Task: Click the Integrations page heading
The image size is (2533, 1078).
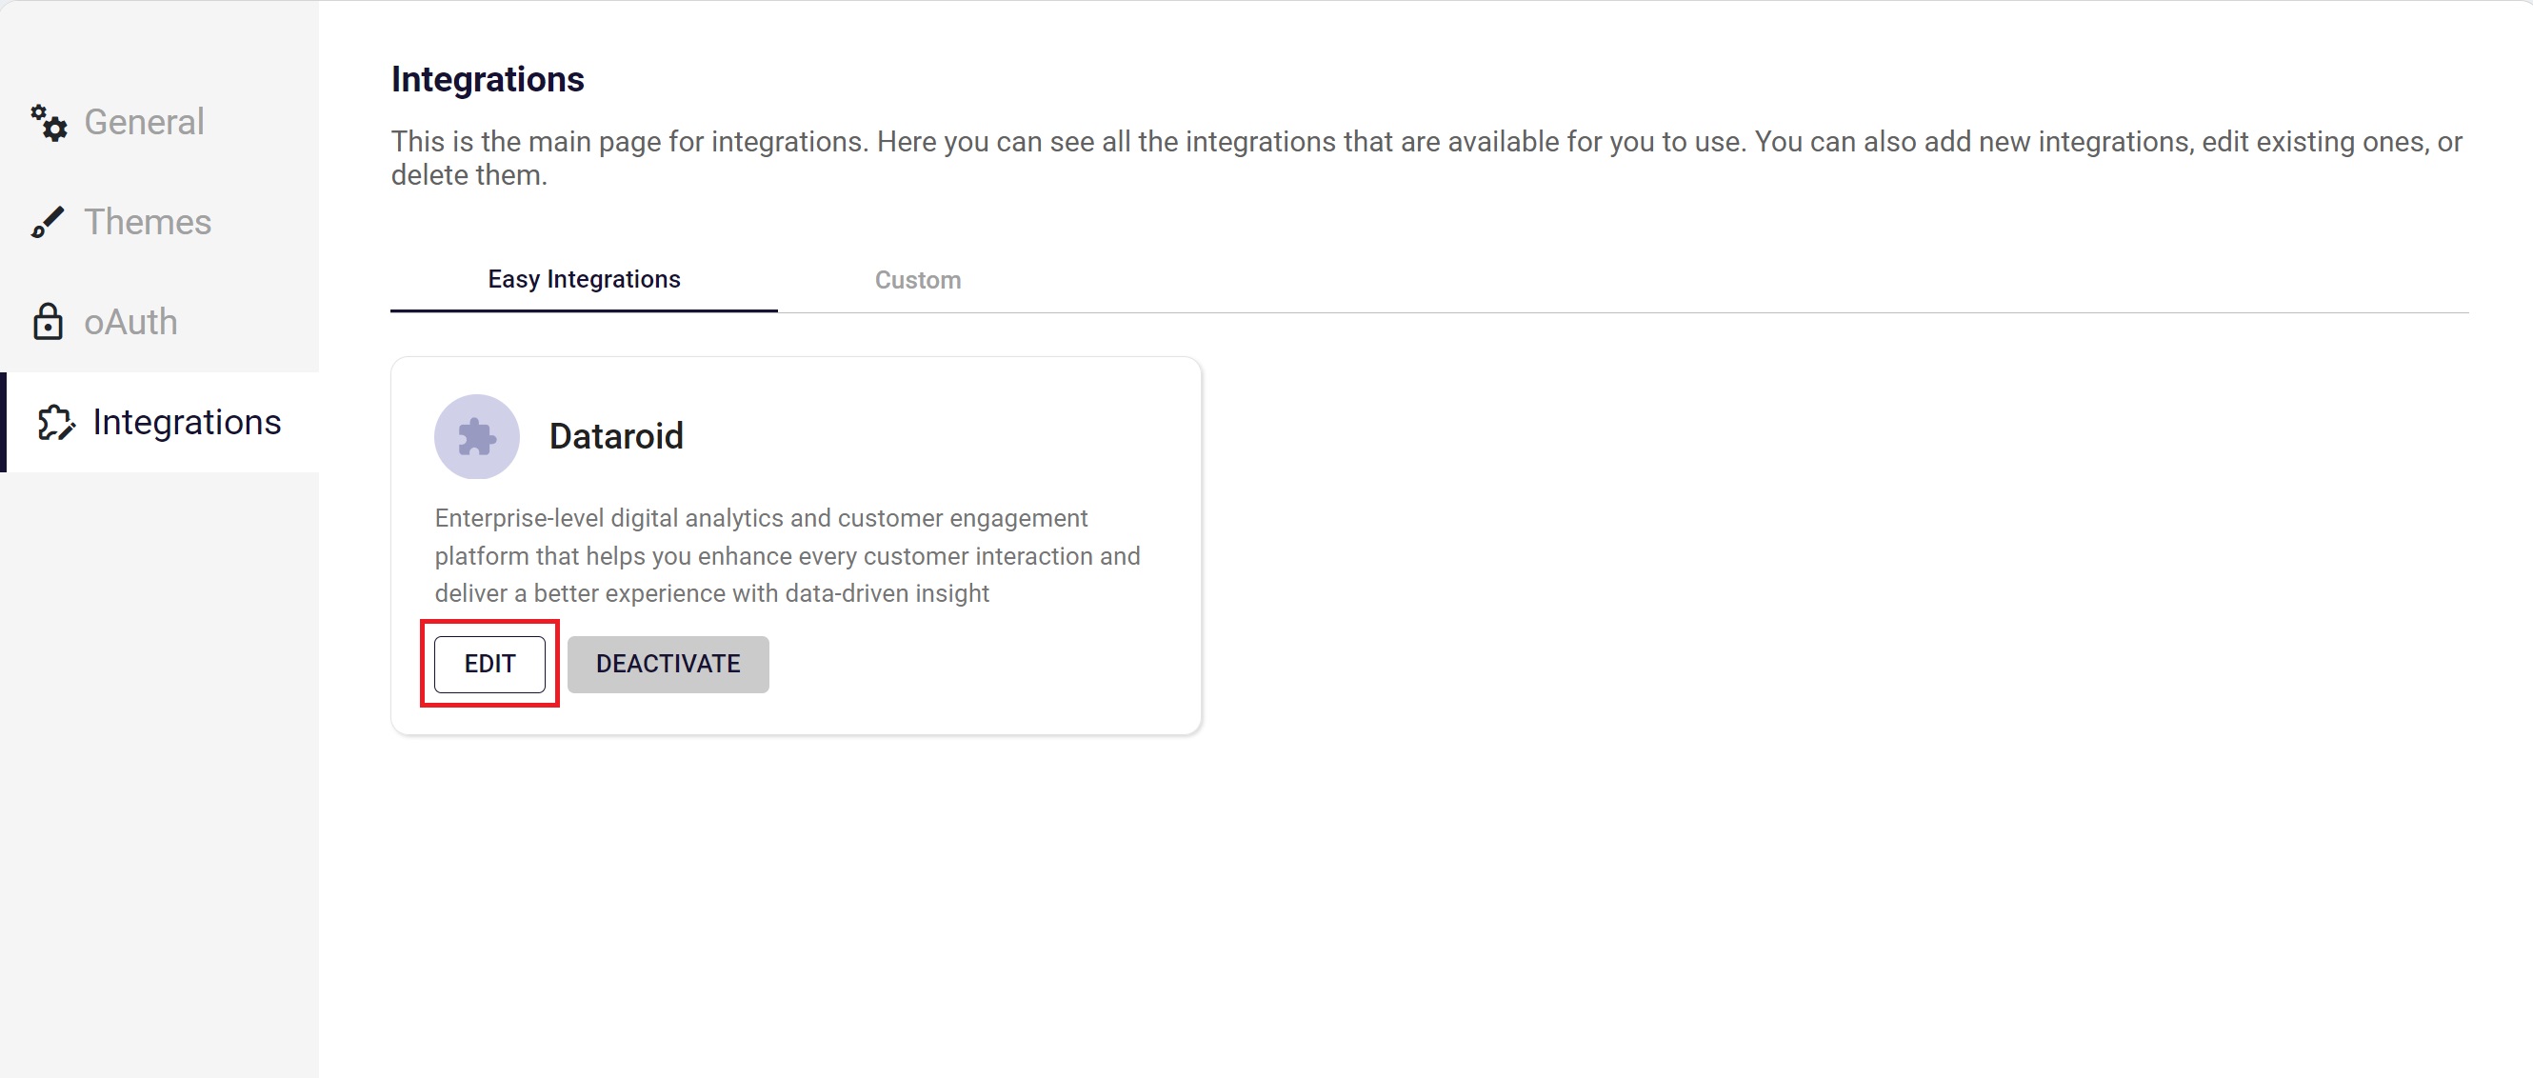Action: pyautogui.click(x=487, y=80)
